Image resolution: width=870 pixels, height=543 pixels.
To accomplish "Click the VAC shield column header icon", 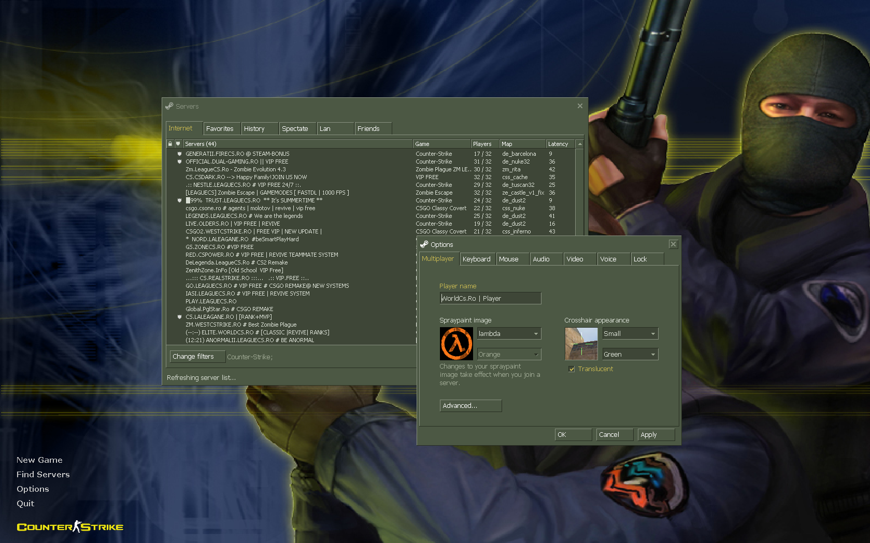I will (178, 144).
